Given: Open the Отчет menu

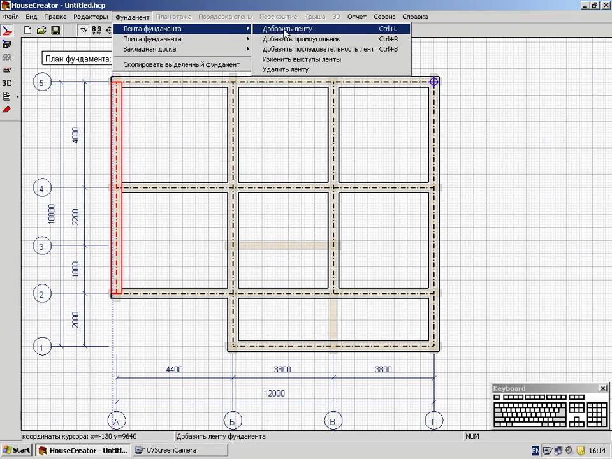Looking at the screenshot, I should [x=357, y=17].
